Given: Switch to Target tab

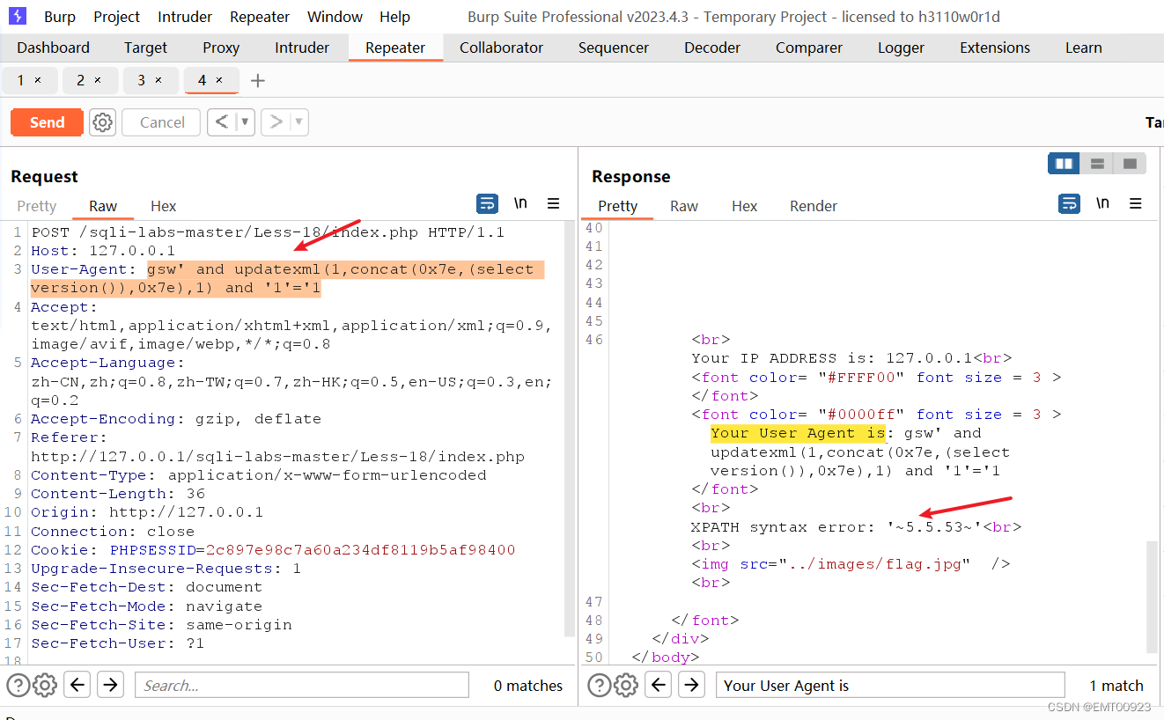Looking at the screenshot, I should pos(145,48).
